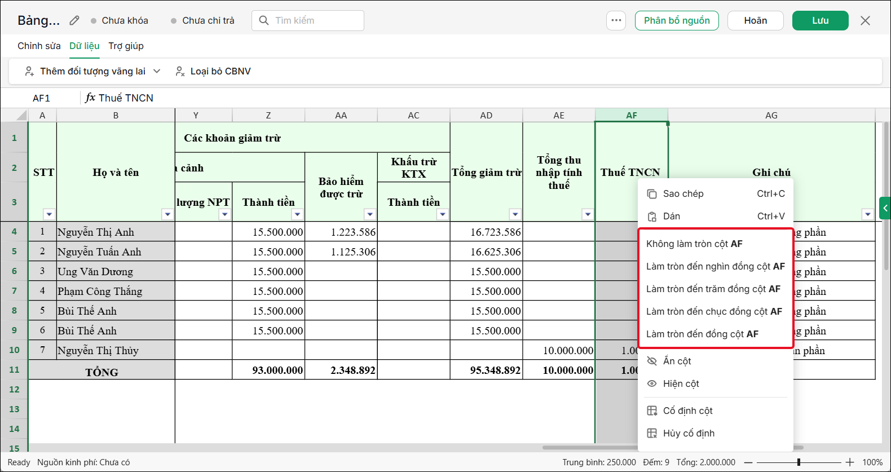The height and width of the screenshot is (472, 891).
Task: Click the pencil edit icon beside title
Action: click(74, 21)
